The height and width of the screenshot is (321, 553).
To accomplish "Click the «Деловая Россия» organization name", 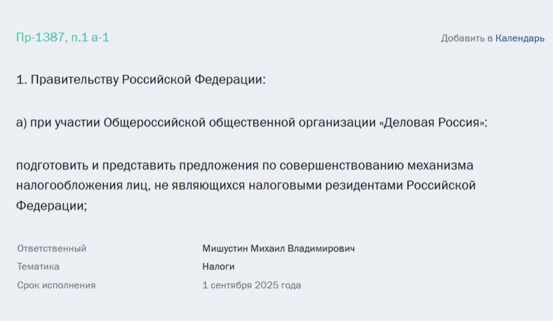I will 433,123.
